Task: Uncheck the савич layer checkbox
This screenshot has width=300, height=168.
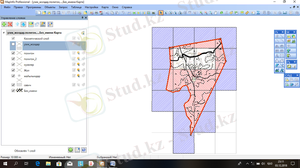Action: (x=13, y=85)
